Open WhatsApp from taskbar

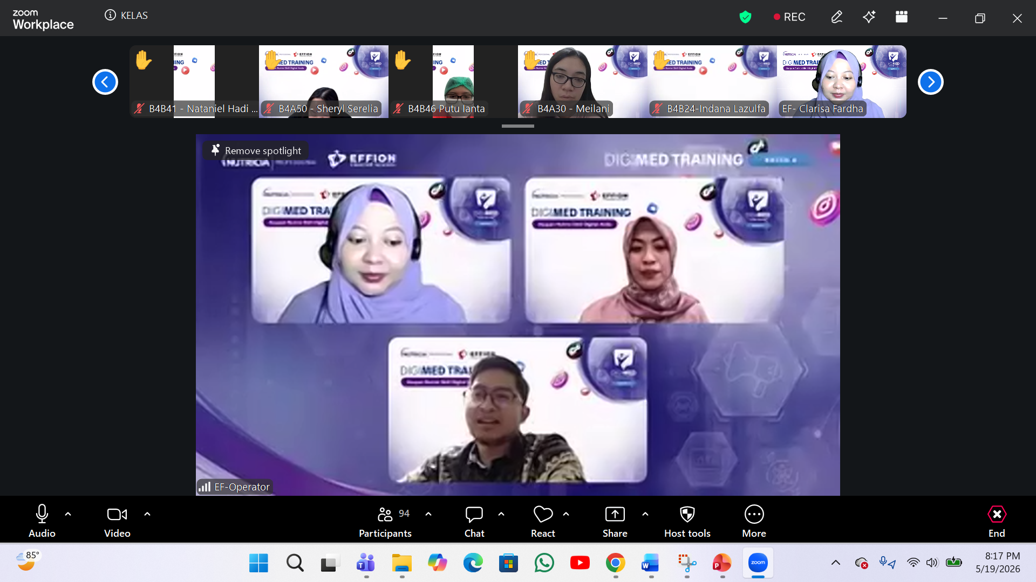pyautogui.click(x=544, y=563)
